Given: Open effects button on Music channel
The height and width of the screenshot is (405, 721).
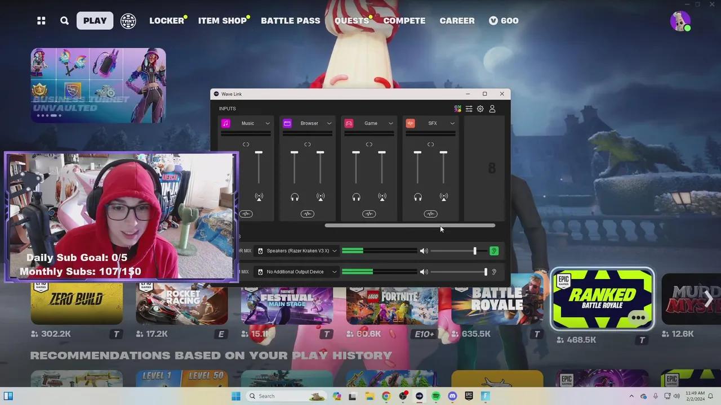Looking at the screenshot, I should (x=246, y=214).
